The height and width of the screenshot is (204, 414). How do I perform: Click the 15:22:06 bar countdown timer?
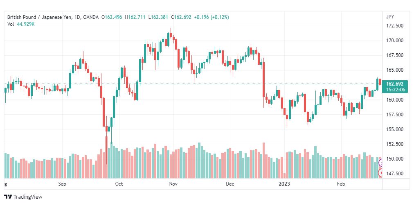[x=395, y=90]
